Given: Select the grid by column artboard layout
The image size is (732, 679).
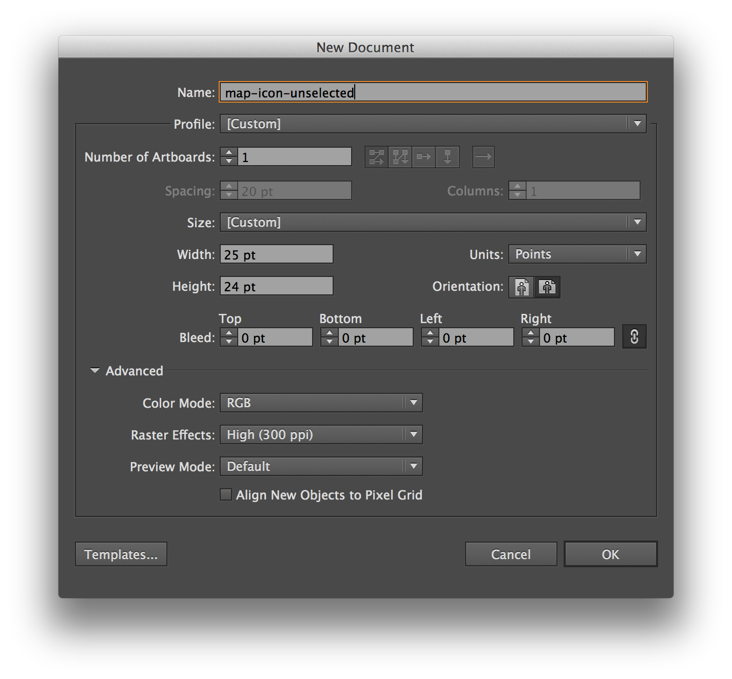Looking at the screenshot, I should point(401,157).
